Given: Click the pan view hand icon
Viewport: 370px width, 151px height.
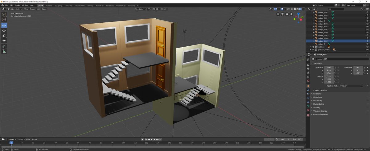Looking at the screenshot, I should [287, 14].
